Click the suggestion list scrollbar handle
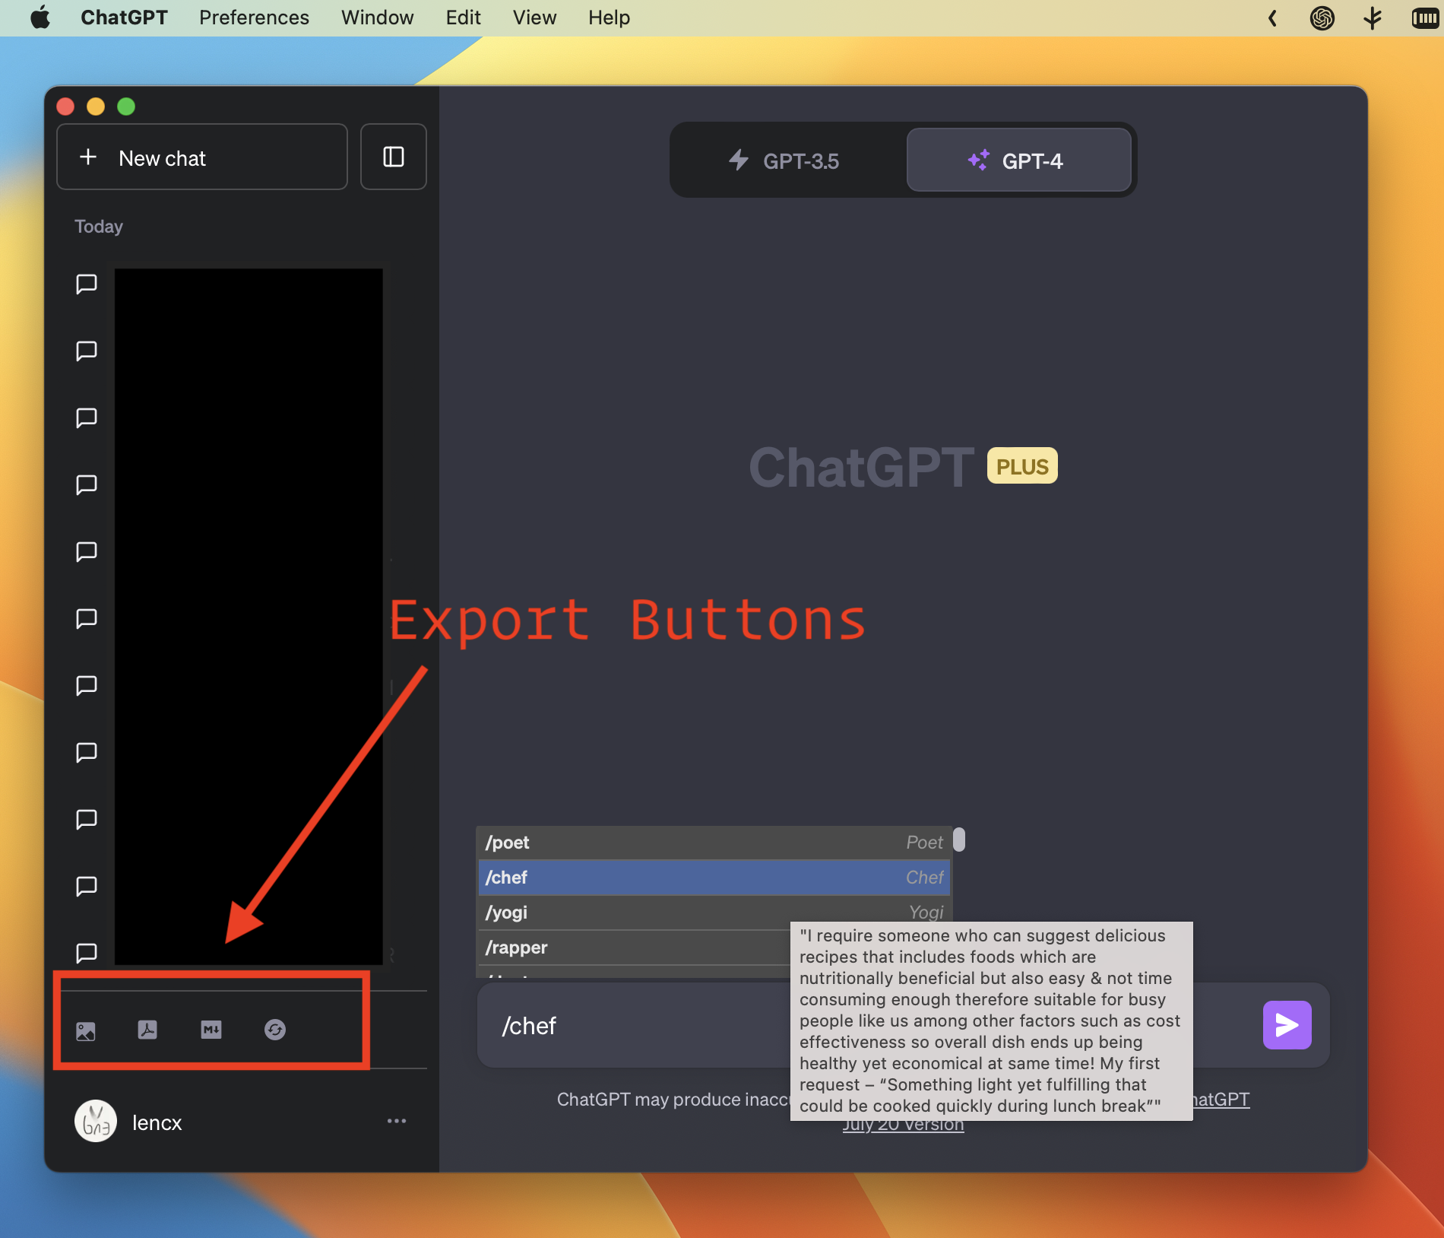 (x=959, y=840)
